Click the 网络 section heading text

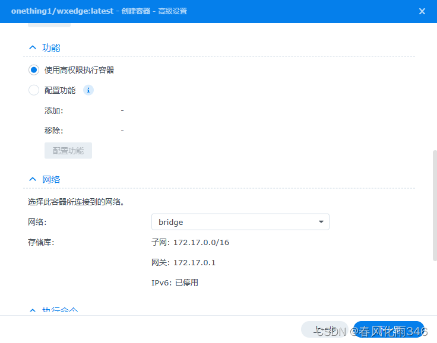pyautogui.click(x=52, y=179)
